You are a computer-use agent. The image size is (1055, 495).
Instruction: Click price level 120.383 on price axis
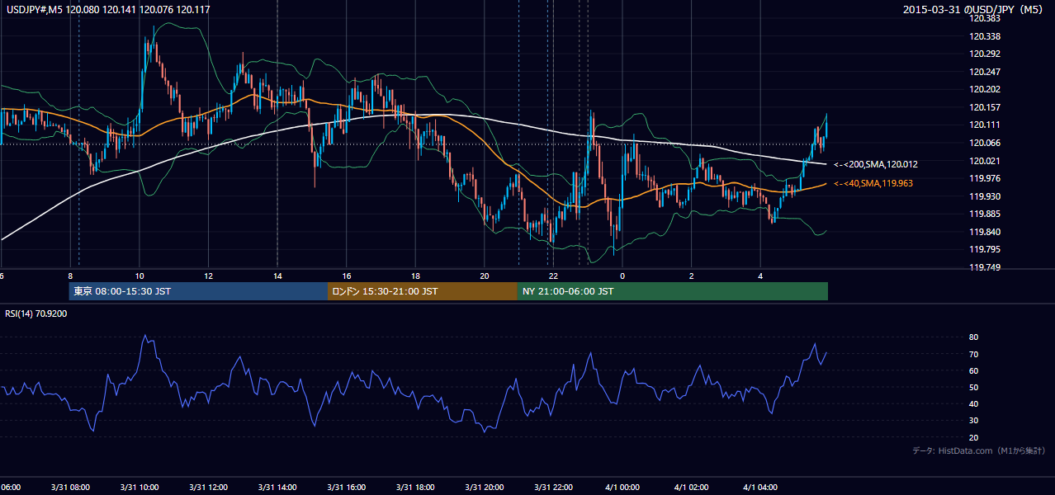[984, 18]
